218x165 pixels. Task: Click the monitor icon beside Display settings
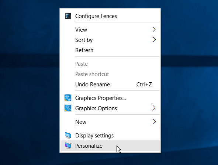68,135
